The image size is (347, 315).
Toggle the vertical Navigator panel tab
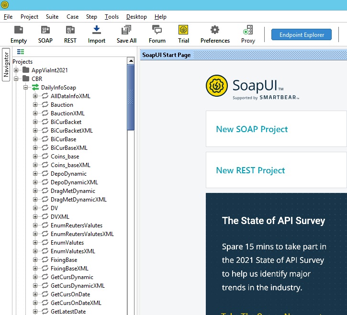point(6,65)
